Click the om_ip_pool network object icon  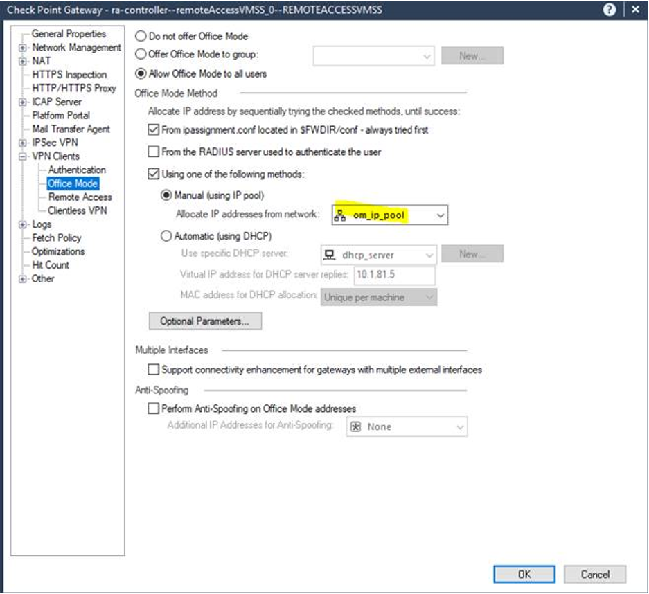[340, 215]
